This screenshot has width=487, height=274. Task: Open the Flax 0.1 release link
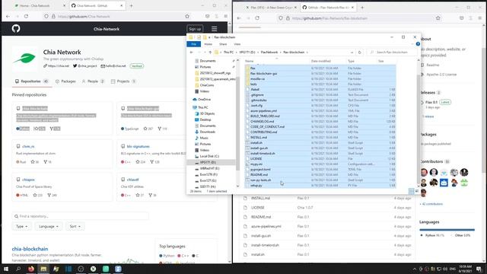pos(431,102)
